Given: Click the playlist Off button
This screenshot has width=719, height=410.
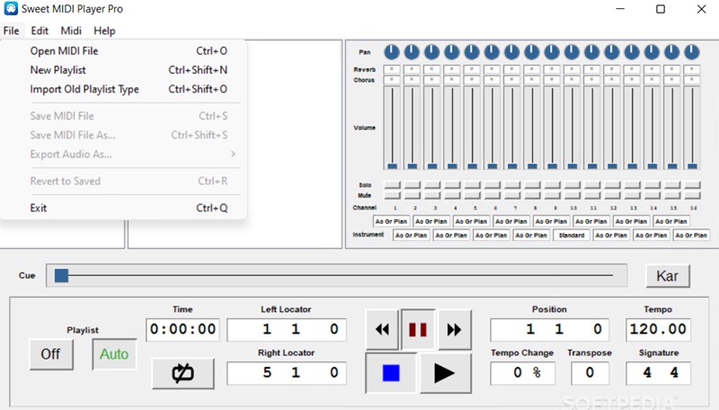Looking at the screenshot, I should [51, 354].
